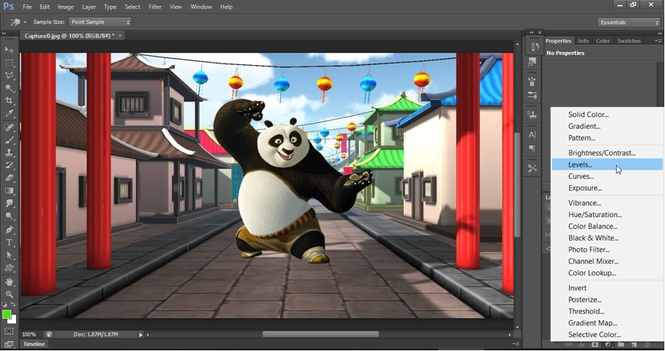Switch to the Swatches tab
The image size is (665, 351).
[629, 41]
